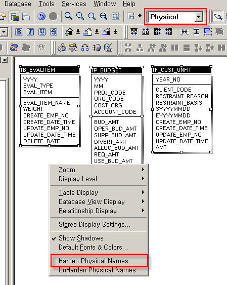
Task: Select the EVAL_ITEM_NAME column
Action: pyautogui.click(x=47, y=103)
